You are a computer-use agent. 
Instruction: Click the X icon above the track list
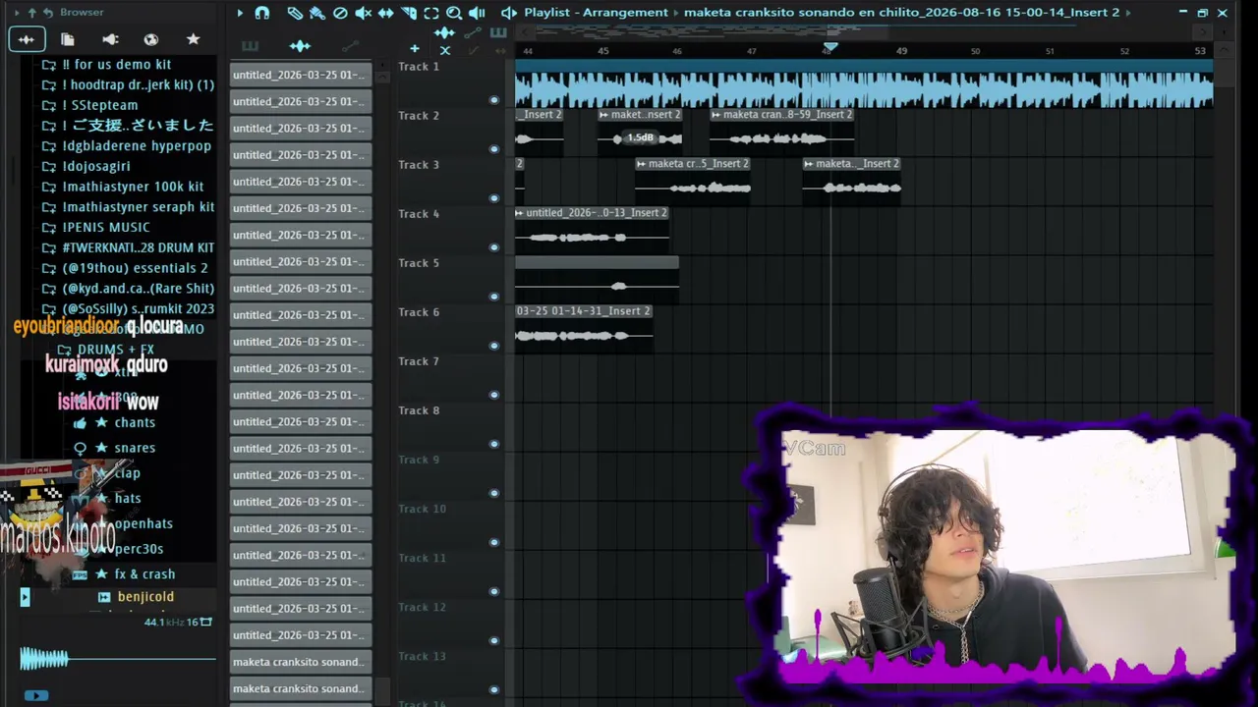point(445,50)
